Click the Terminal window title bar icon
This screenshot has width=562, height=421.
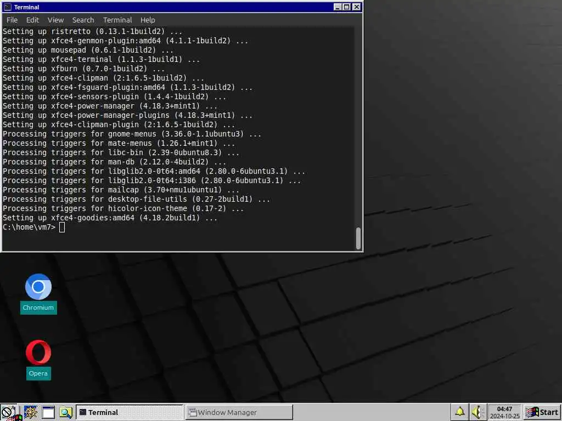[x=7, y=7]
